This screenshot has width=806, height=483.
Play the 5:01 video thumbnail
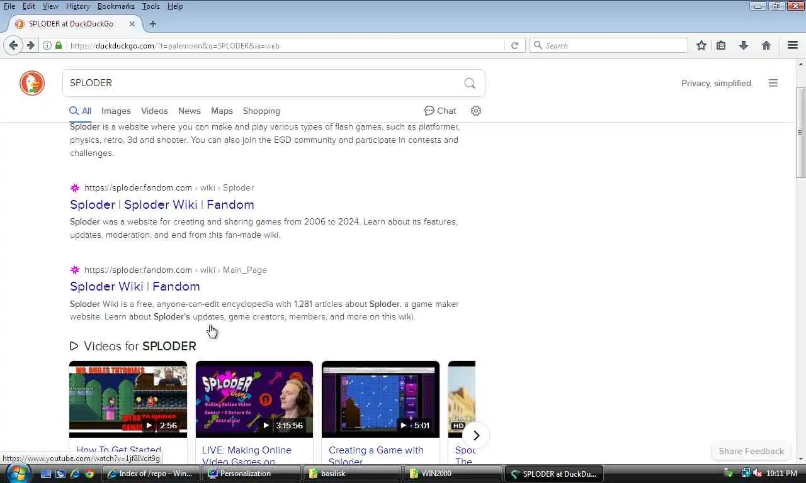tap(380, 399)
